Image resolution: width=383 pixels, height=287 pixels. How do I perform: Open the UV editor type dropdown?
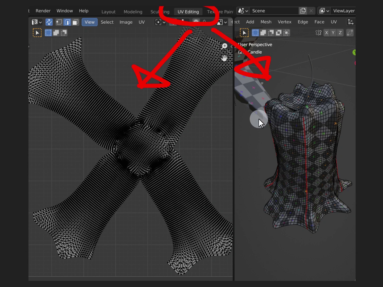click(x=37, y=22)
